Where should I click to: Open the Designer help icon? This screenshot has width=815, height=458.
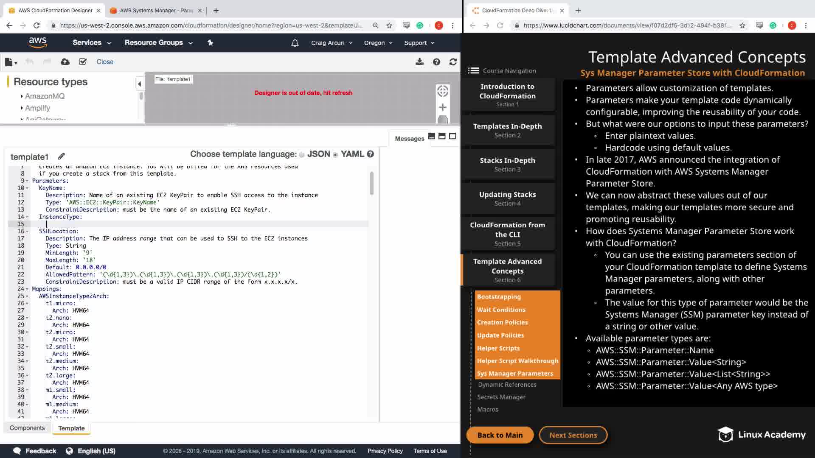pos(436,62)
